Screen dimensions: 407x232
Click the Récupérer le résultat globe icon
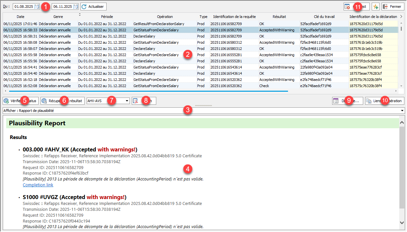[x=44, y=101]
